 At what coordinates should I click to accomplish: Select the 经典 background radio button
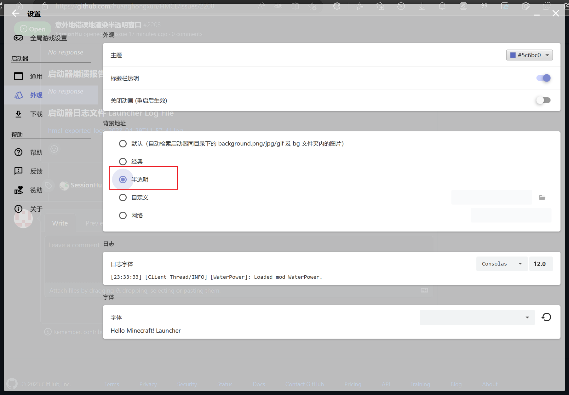coord(123,161)
